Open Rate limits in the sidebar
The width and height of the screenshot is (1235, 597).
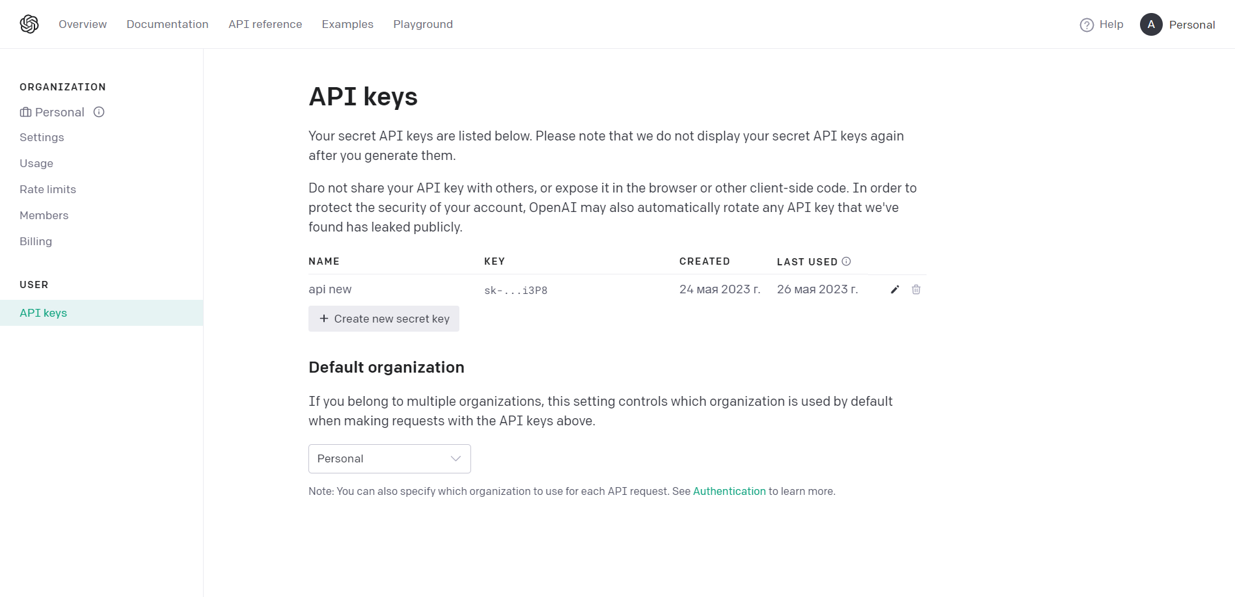tap(47, 189)
